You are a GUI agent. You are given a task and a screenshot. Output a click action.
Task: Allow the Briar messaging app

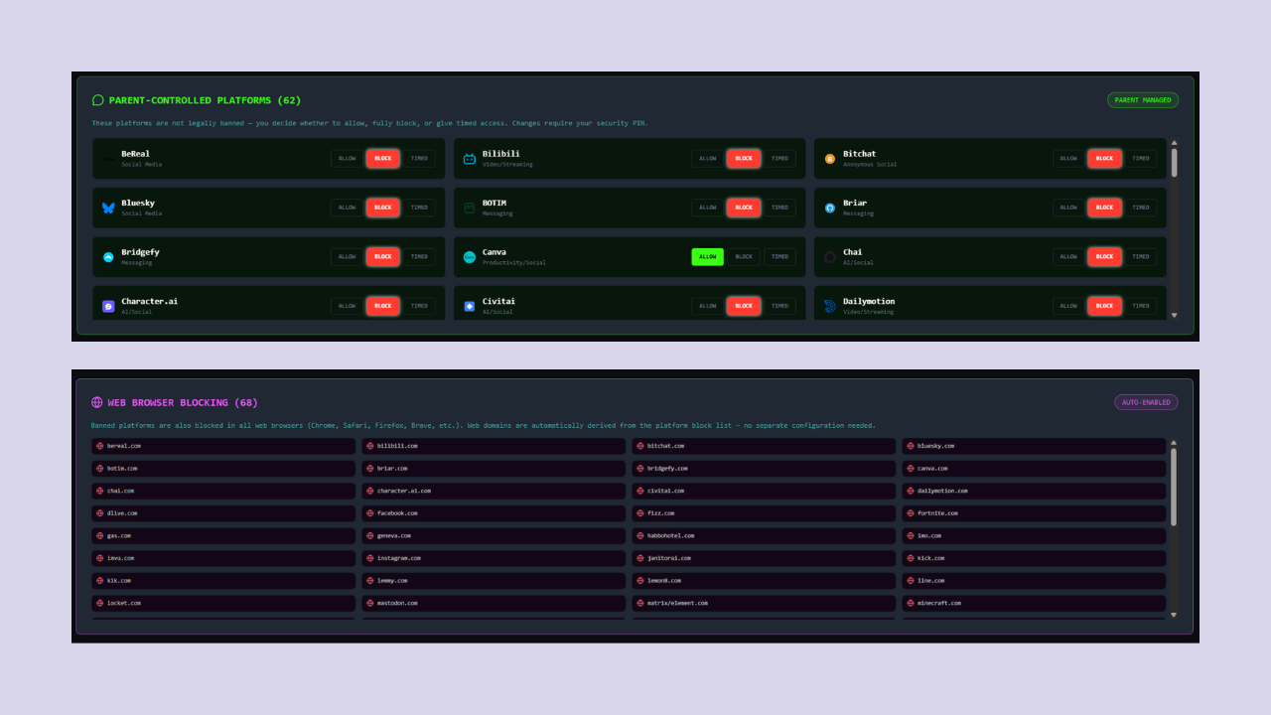click(1068, 208)
